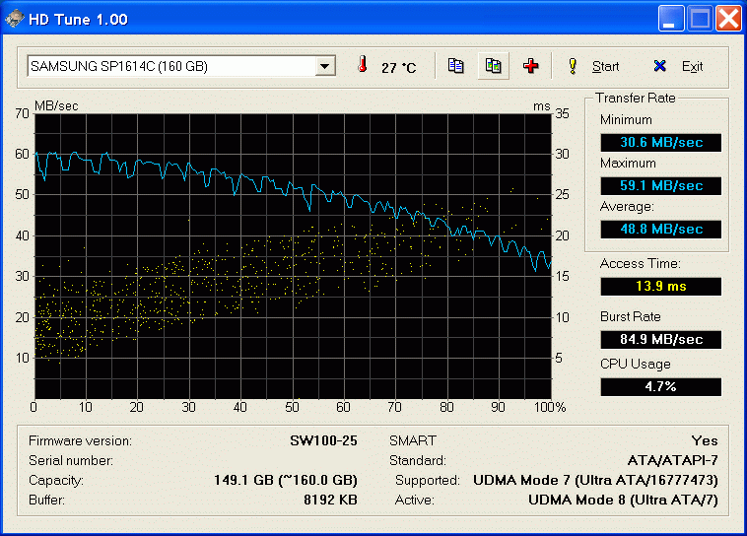Image resolution: width=747 pixels, height=536 pixels.
Task: Minimize the HD Tune window
Action: [x=671, y=18]
